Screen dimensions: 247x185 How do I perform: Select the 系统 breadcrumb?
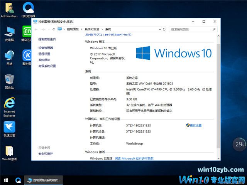[108, 29]
